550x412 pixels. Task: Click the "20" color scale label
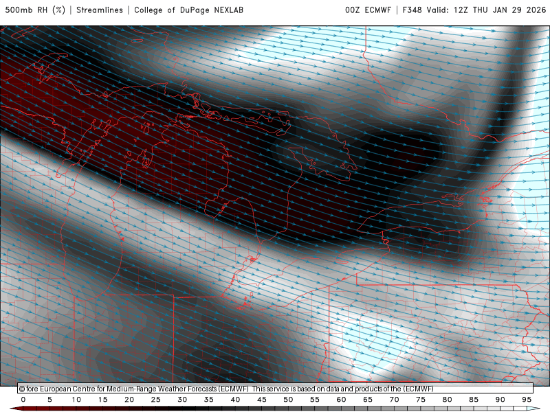[129, 400]
